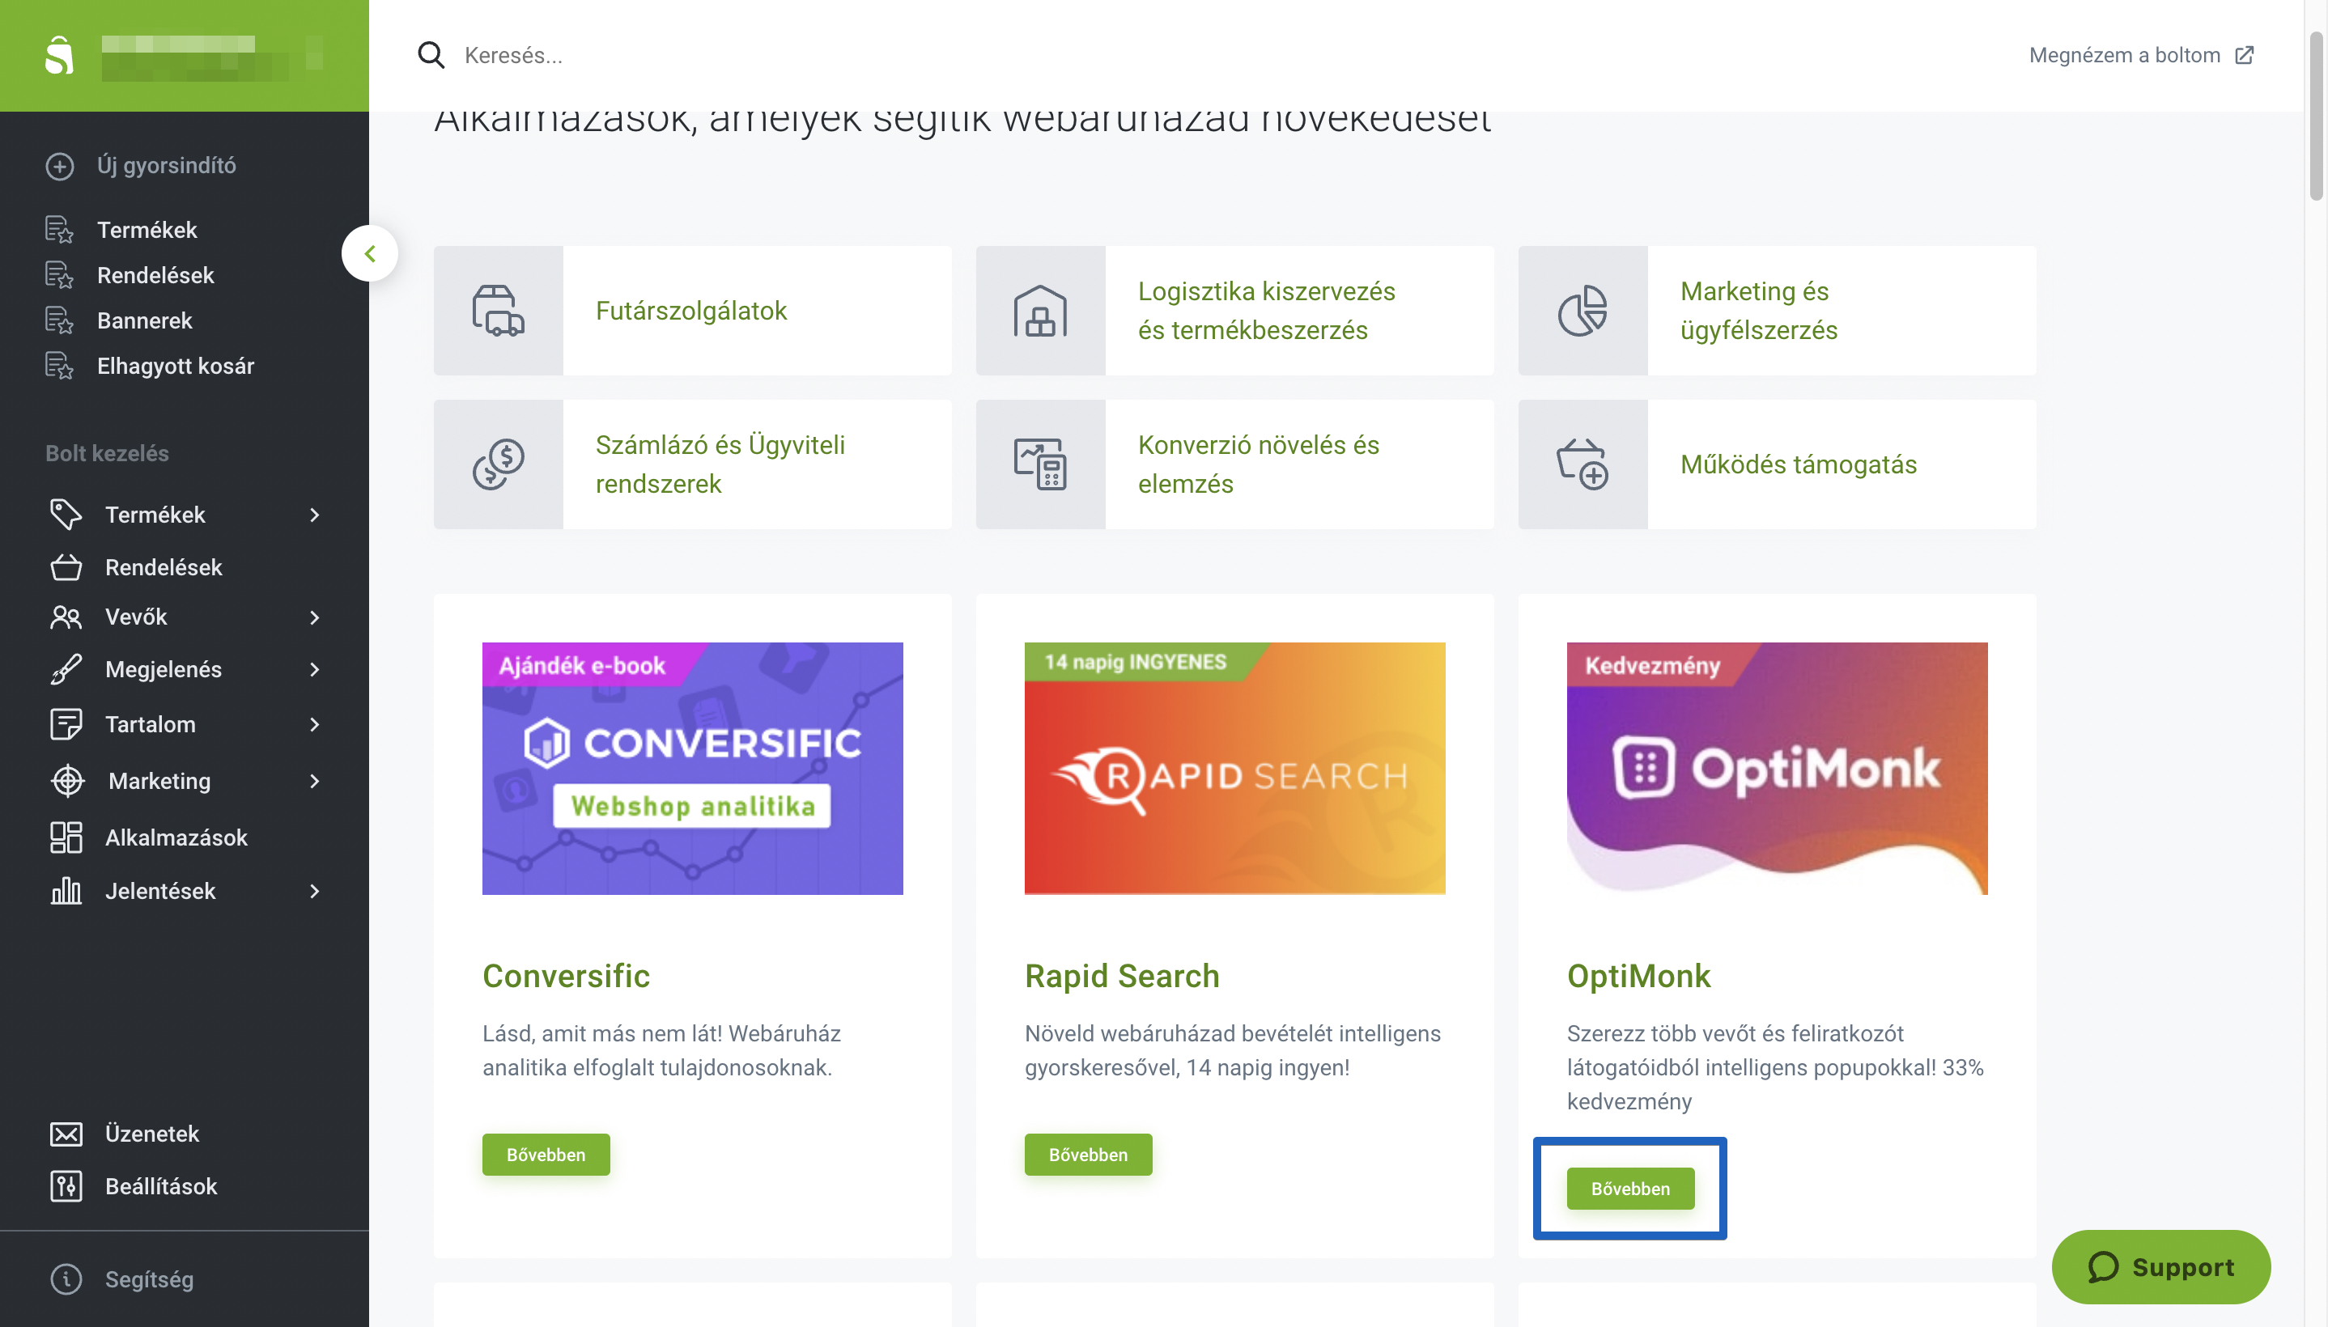
Task: Click the info icon for Segítség
Action: [x=66, y=1279]
